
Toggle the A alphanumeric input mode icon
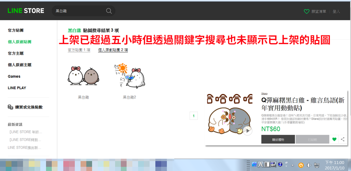[261, 165]
